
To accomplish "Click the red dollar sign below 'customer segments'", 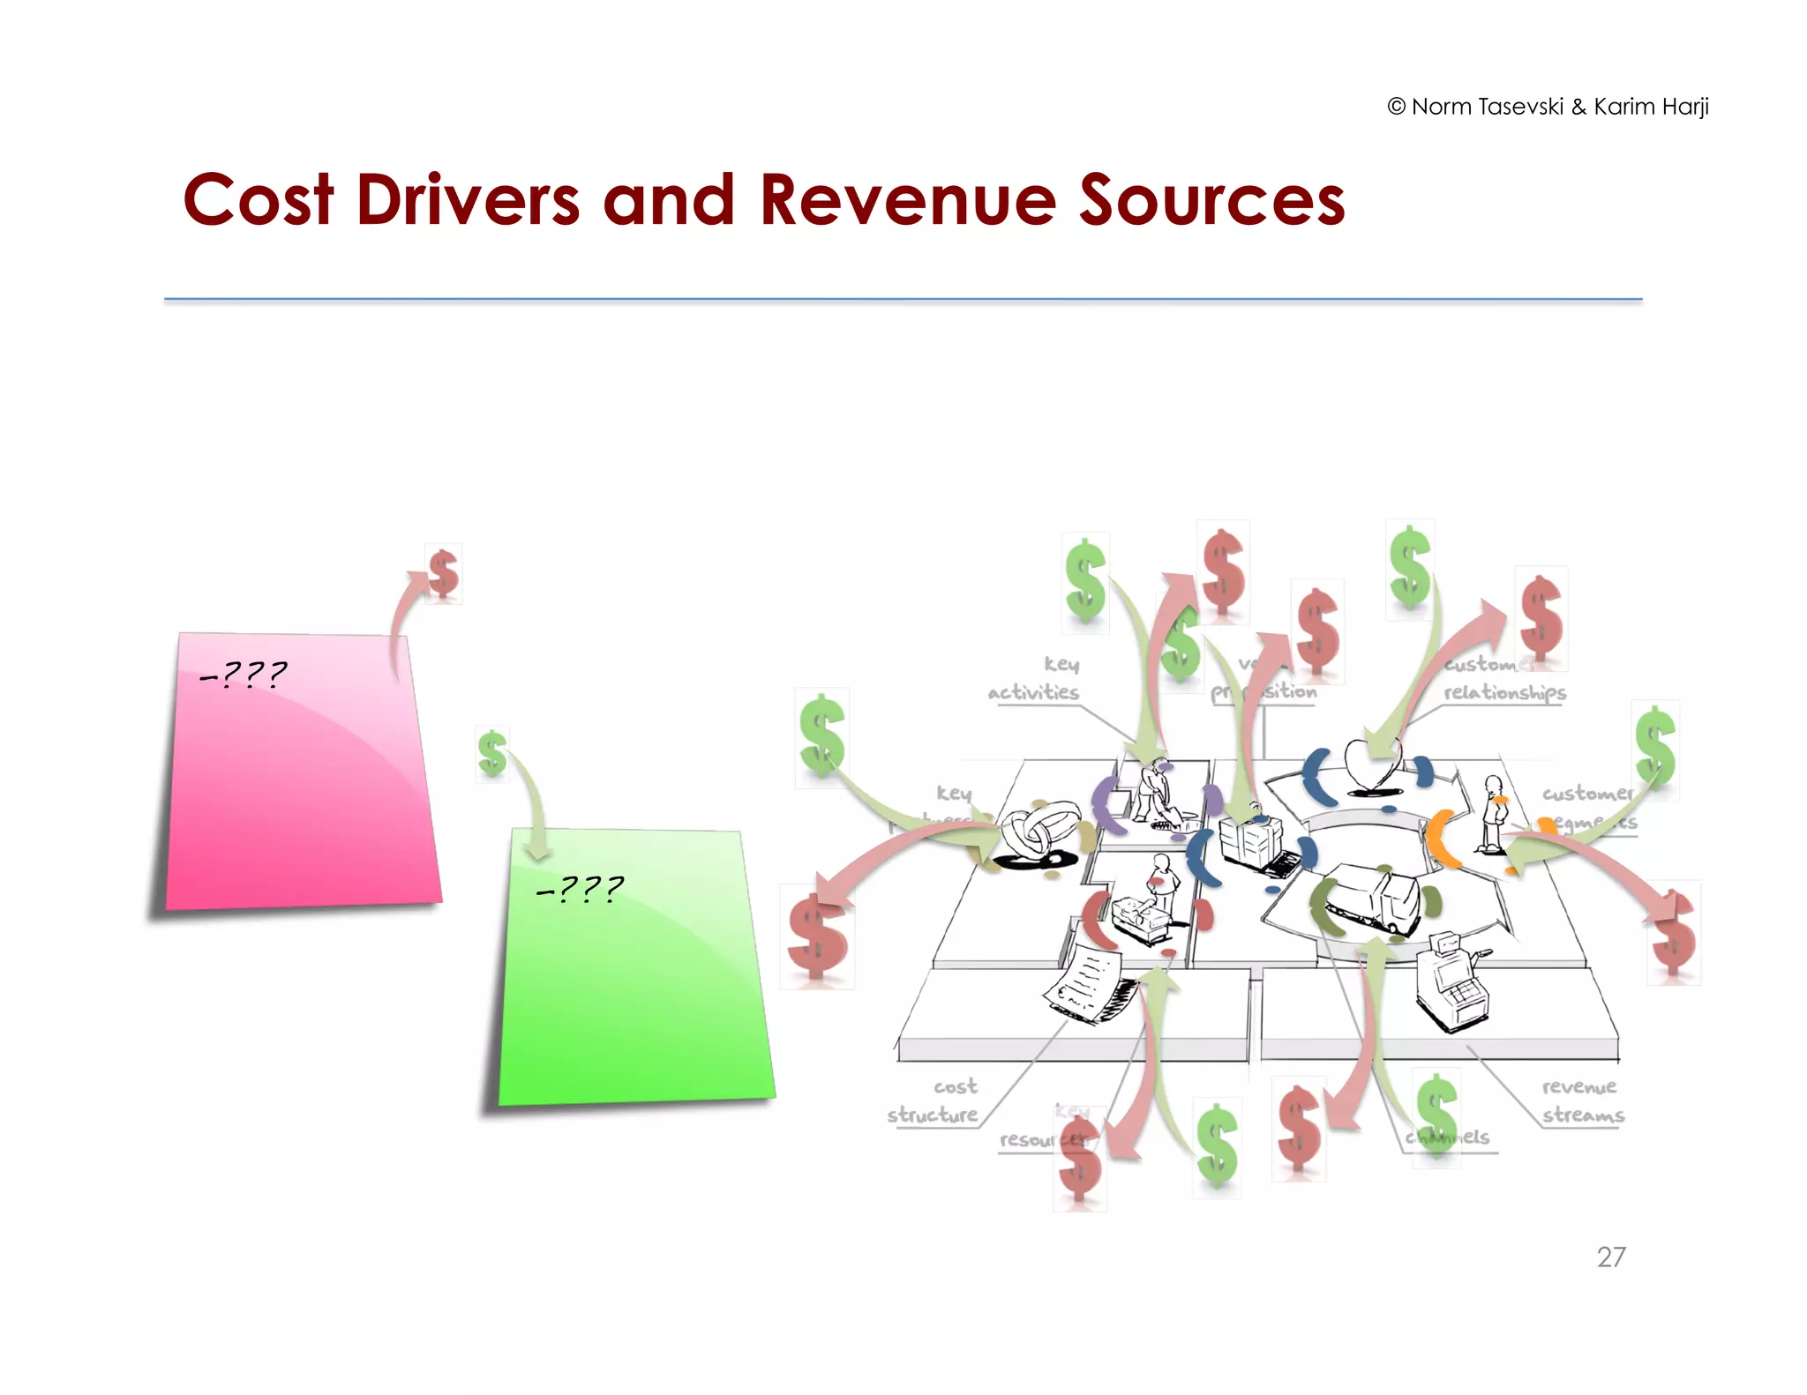I will tap(1674, 932).
